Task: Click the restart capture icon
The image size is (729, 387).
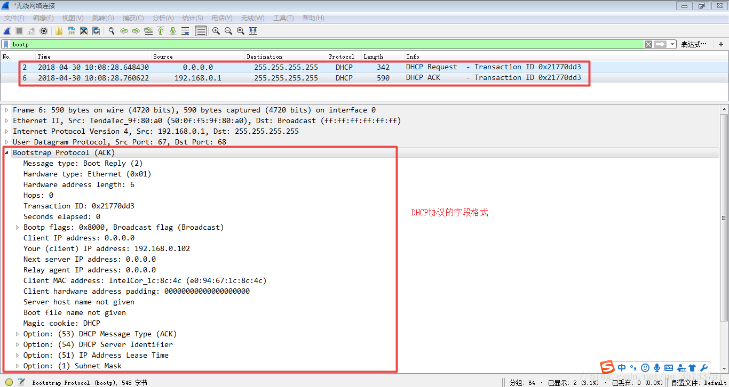Action: pyautogui.click(x=31, y=31)
